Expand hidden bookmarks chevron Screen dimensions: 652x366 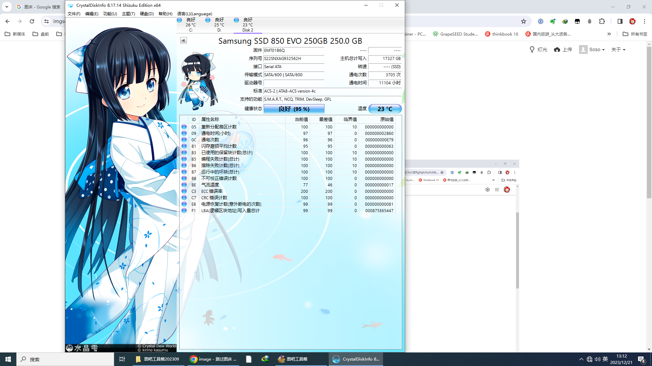coord(609,34)
